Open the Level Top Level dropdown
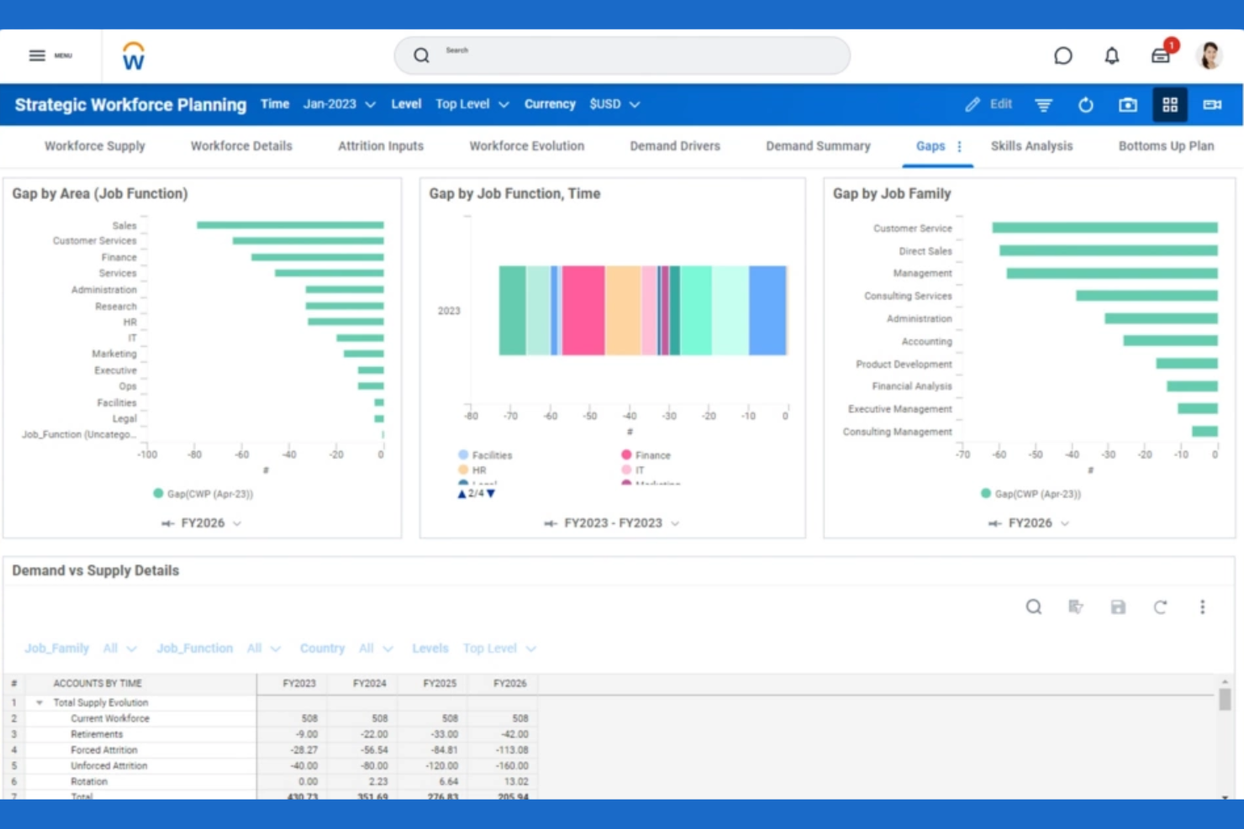Viewport: 1244px width, 829px height. pyautogui.click(x=472, y=104)
